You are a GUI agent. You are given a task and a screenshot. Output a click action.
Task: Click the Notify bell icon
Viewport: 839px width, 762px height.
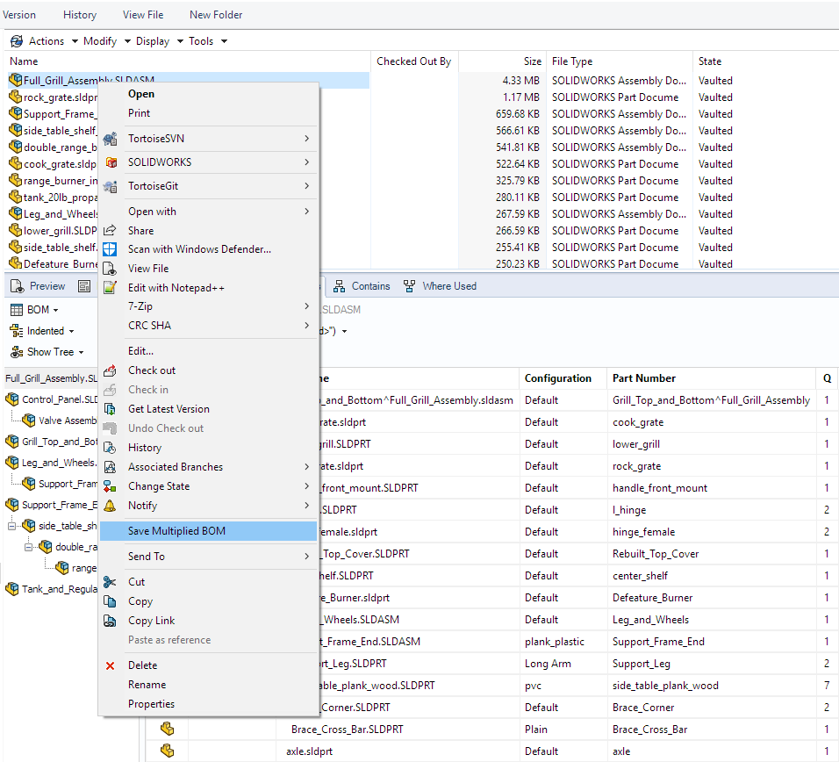click(x=110, y=506)
